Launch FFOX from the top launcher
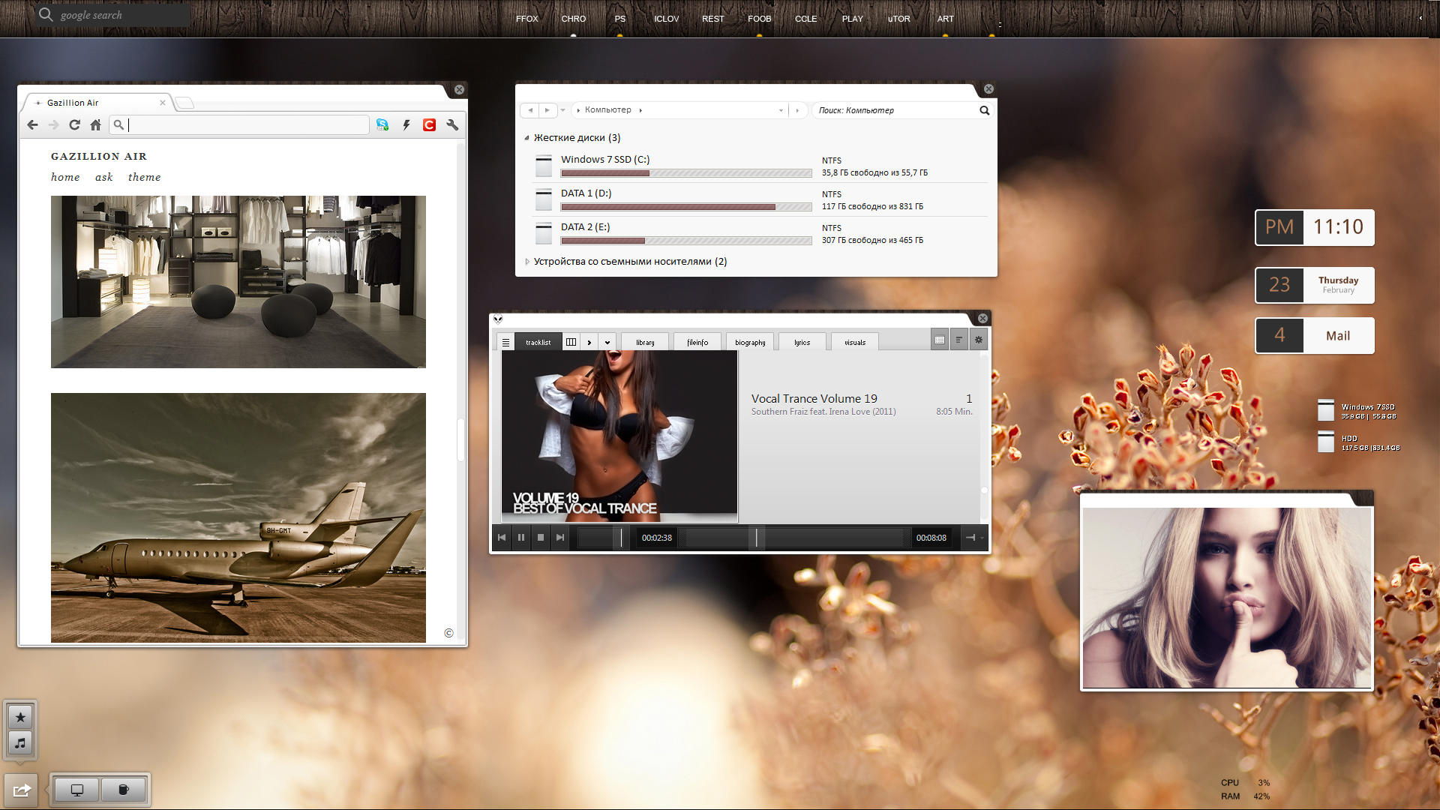Screen dimensions: 1440x810 pyautogui.click(x=526, y=19)
